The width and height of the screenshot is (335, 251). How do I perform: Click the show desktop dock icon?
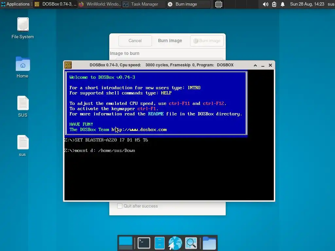point(126,243)
